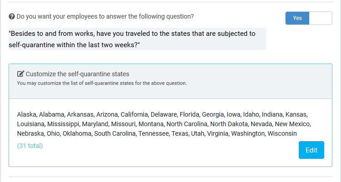Click on North Carolina in the list

coord(187,124)
